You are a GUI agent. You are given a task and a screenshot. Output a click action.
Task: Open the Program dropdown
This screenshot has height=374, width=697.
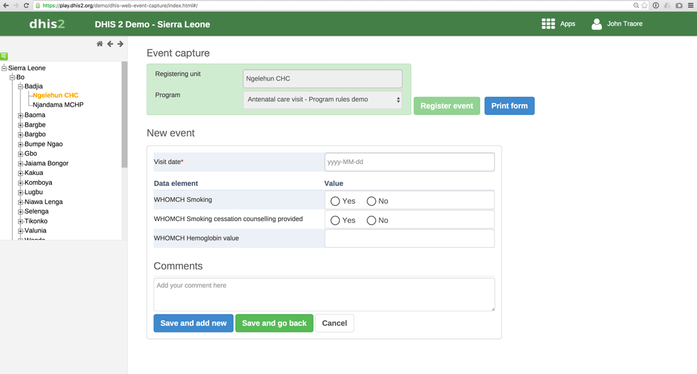(x=323, y=99)
